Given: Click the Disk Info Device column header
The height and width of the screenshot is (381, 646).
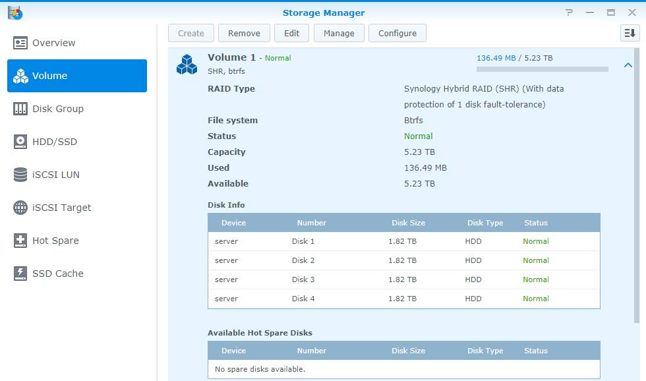Looking at the screenshot, I should tap(233, 223).
